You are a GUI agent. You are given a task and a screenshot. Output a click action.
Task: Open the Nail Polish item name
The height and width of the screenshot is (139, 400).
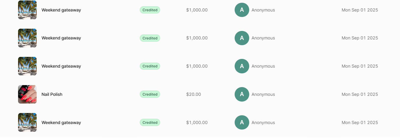pyautogui.click(x=52, y=94)
